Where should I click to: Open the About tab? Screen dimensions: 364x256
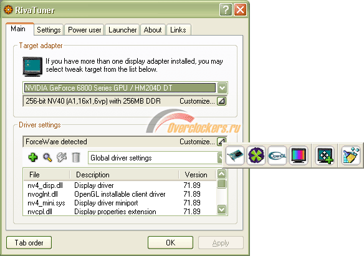coord(153,30)
